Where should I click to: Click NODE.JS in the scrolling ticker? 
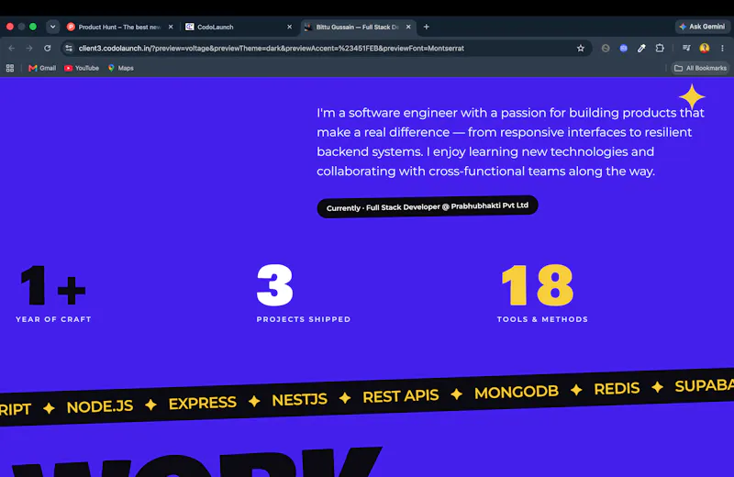tap(100, 406)
